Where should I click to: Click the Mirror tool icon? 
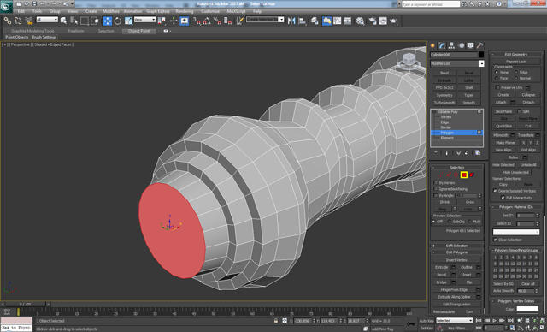click(x=291, y=21)
